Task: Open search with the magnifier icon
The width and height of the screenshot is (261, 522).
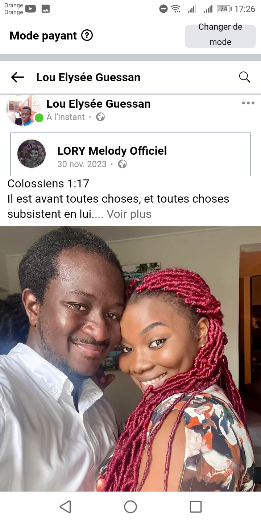Action: (x=245, y=77)
